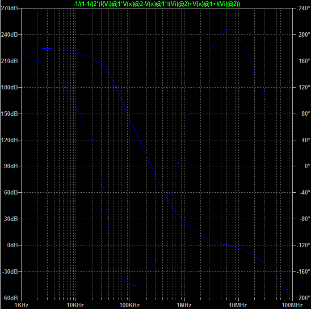
Task: Click the 100KHz frequency axis label
Action: pyautogui.click(x=130, y=305)
